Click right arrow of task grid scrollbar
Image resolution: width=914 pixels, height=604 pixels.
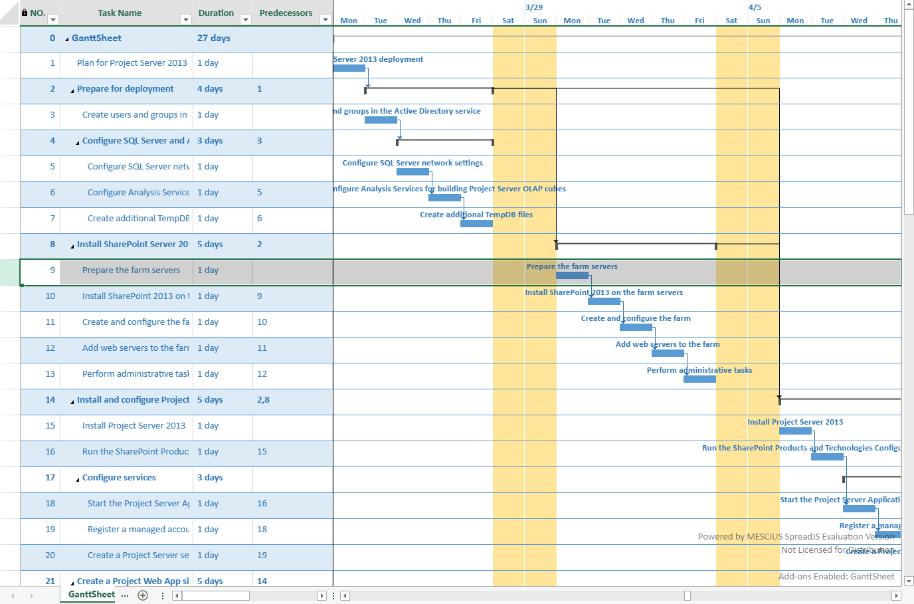point(322,595)
